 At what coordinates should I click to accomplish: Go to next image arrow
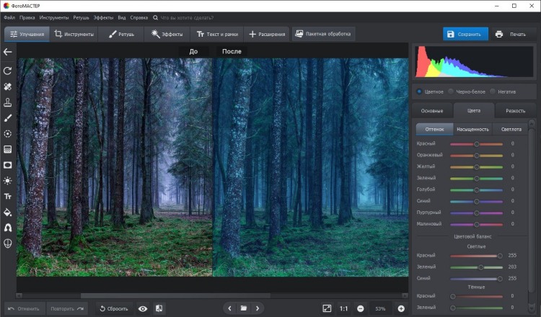tap(258, 308)
